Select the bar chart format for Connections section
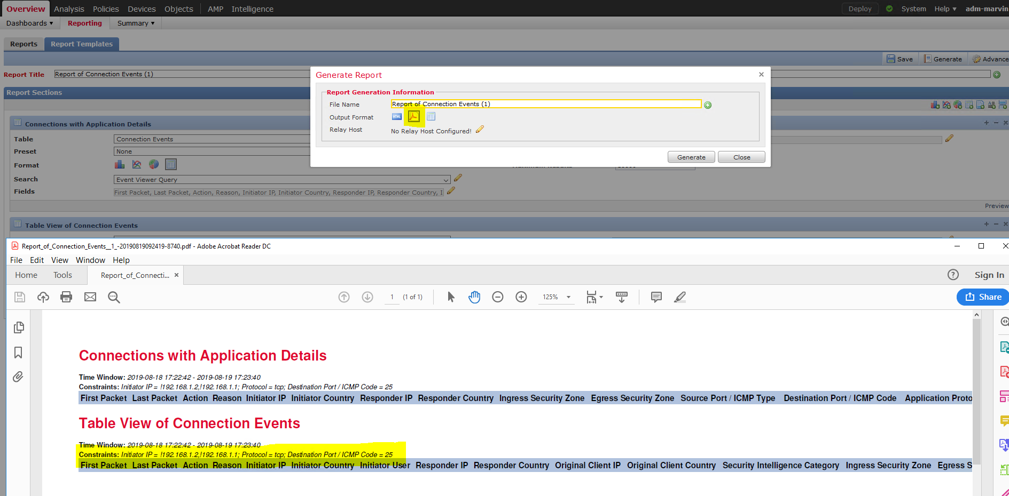This screenshot has height=496, width=1009. click(119, 164)
